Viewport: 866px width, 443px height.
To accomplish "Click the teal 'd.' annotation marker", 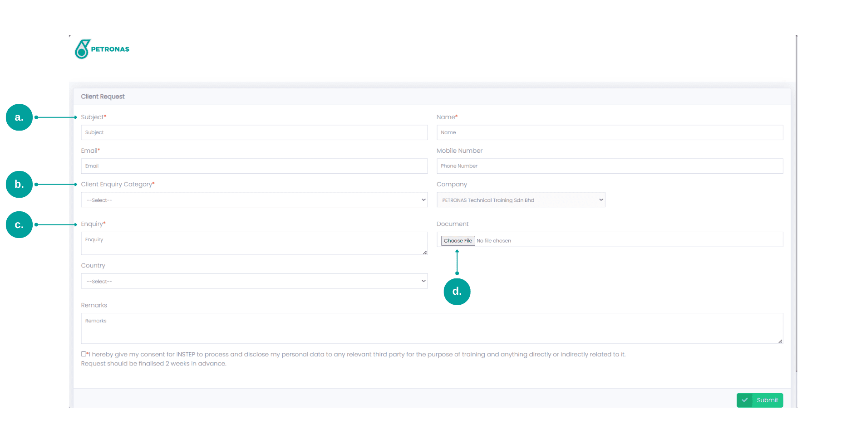I will pyautogui.click(x=457, y=292).
